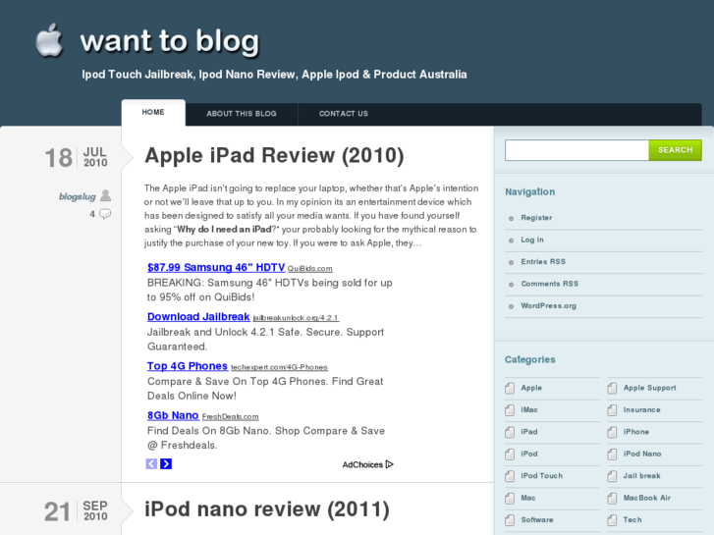This screenshot has width=714, height=535.
Task: Click the comment count number 4
Action: point(92,214)
